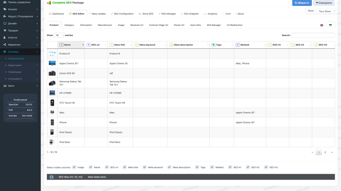
Task: Switch to the Category sub-tab
Action: pyautogui.click(x=69, y=25)
